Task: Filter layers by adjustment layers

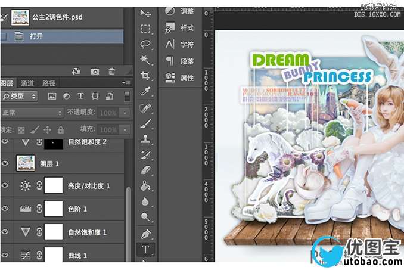Action: click(x=67, y=96)
